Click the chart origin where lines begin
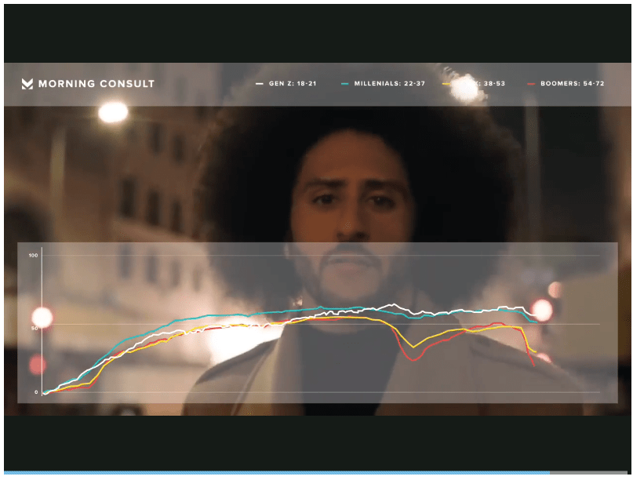633x480 pixels. [x=43, y=392]
